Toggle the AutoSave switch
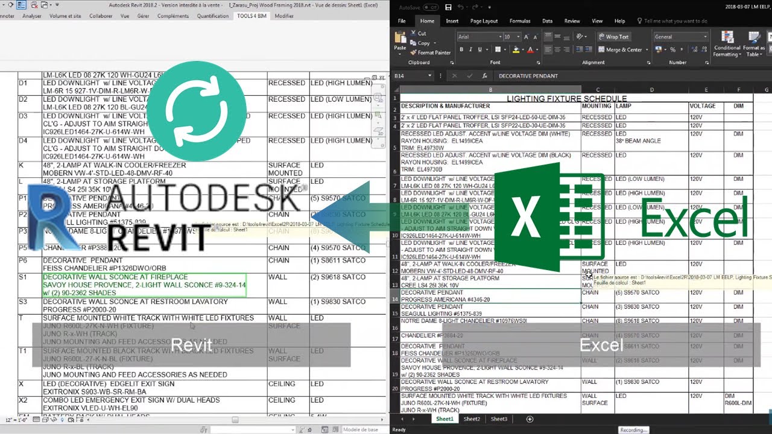Viewport: 772px width, 434px height. coord(431,7)
